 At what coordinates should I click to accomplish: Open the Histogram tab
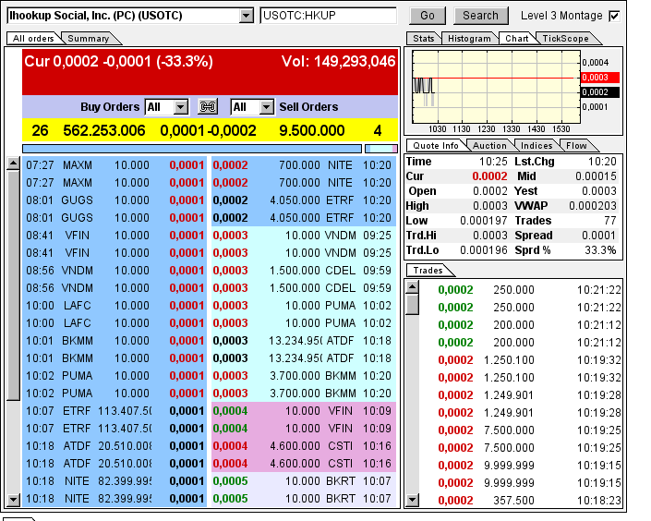tap(469, 39)
